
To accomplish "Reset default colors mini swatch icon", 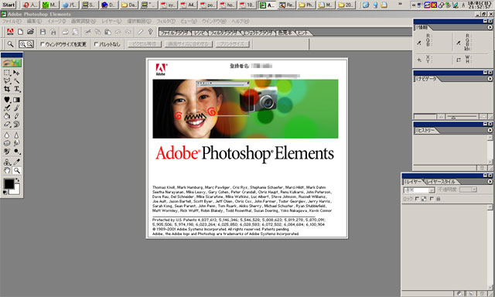I will (x=5, y=193).
